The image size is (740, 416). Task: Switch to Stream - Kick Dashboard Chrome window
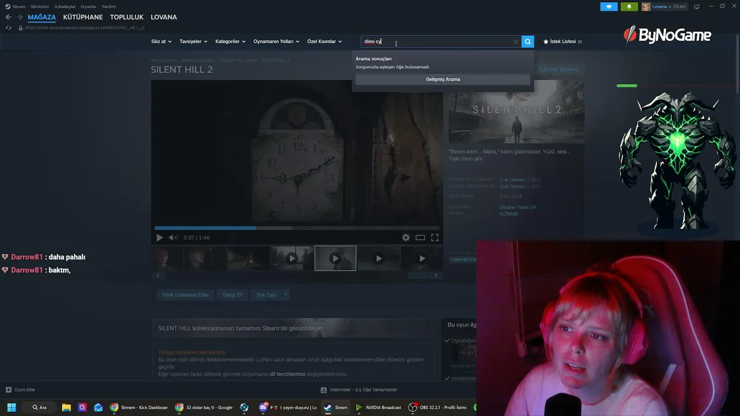(139, 407)
